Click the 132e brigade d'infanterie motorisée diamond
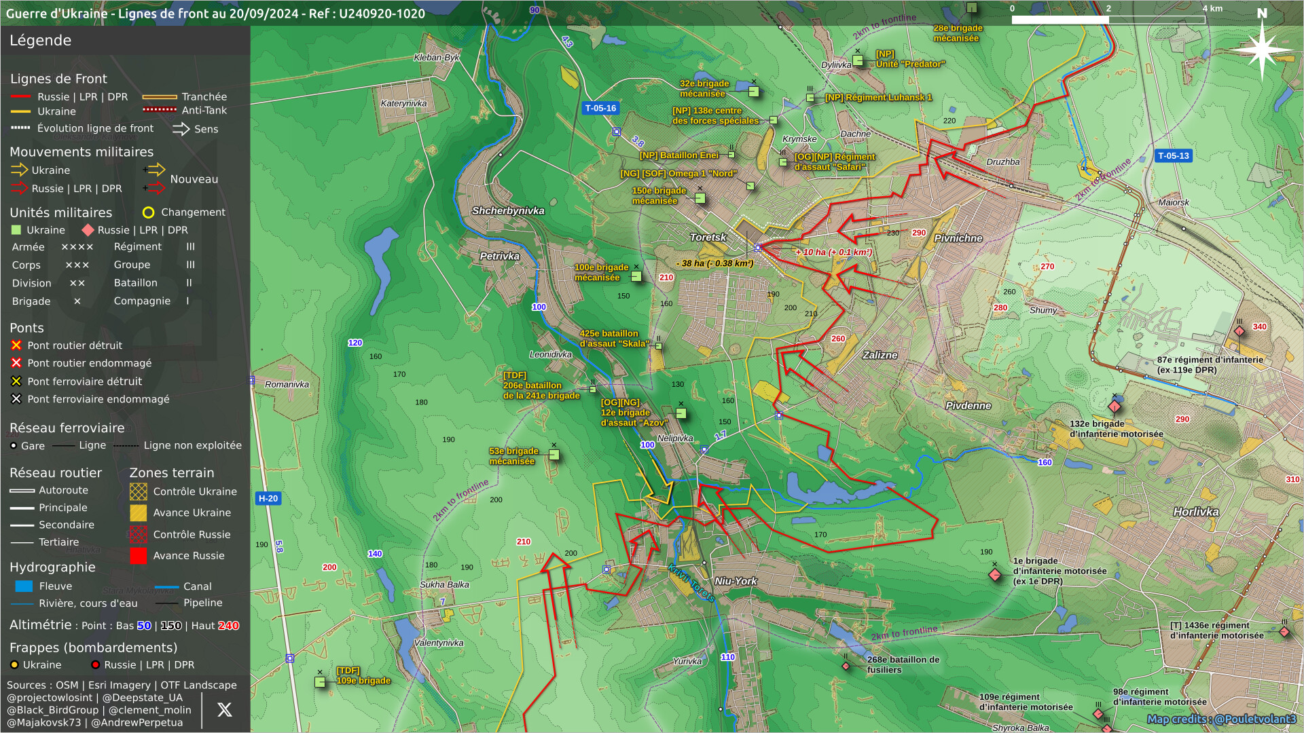 tap(1115, 407)
